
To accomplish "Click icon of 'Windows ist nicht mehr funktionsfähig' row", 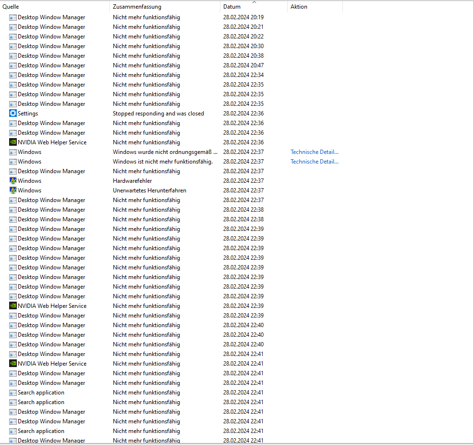I will click(12, 162).
